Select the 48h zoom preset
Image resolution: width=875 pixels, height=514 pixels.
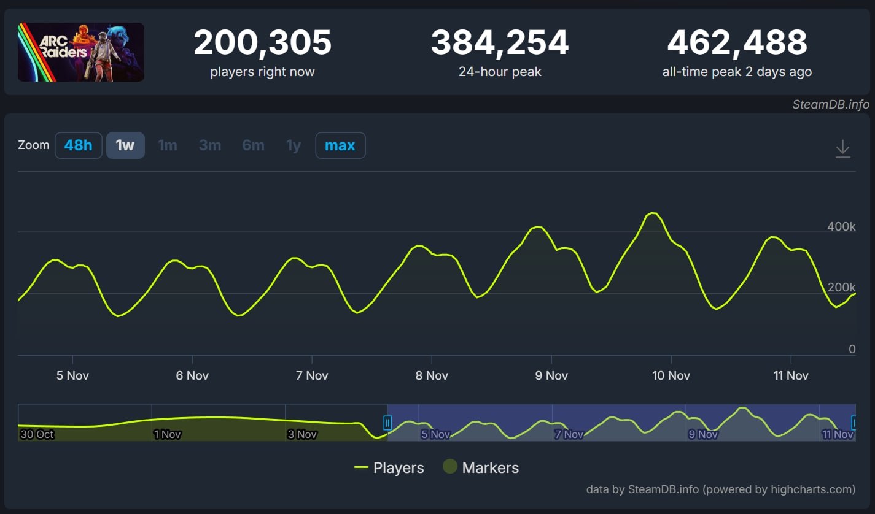(78, 145)
